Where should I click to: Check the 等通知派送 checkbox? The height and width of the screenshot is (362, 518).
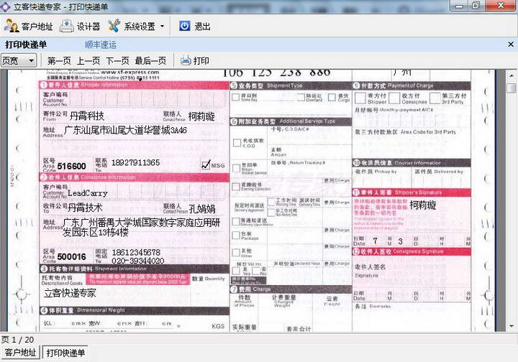[236, 221]
